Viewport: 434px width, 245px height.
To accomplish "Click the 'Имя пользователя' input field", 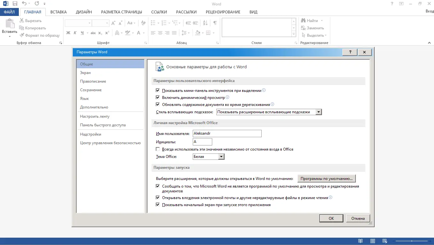I will click(227, 133).
